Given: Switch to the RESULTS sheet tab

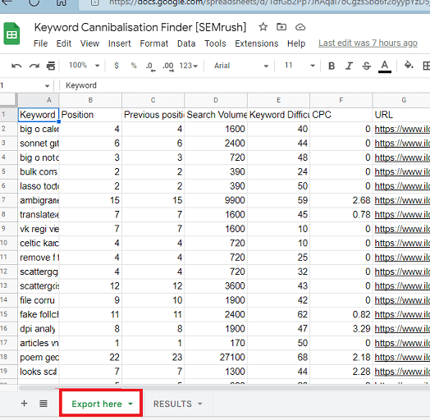Looking at the screenshot, I should click(177, 404).
